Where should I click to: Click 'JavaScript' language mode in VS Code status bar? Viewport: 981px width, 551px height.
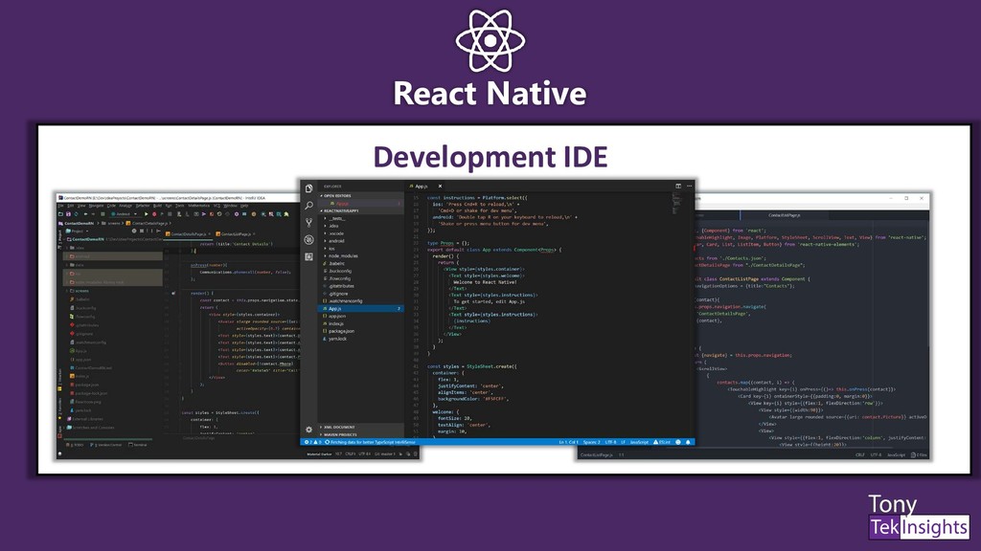pyautogui.click(x=639, y=442)
